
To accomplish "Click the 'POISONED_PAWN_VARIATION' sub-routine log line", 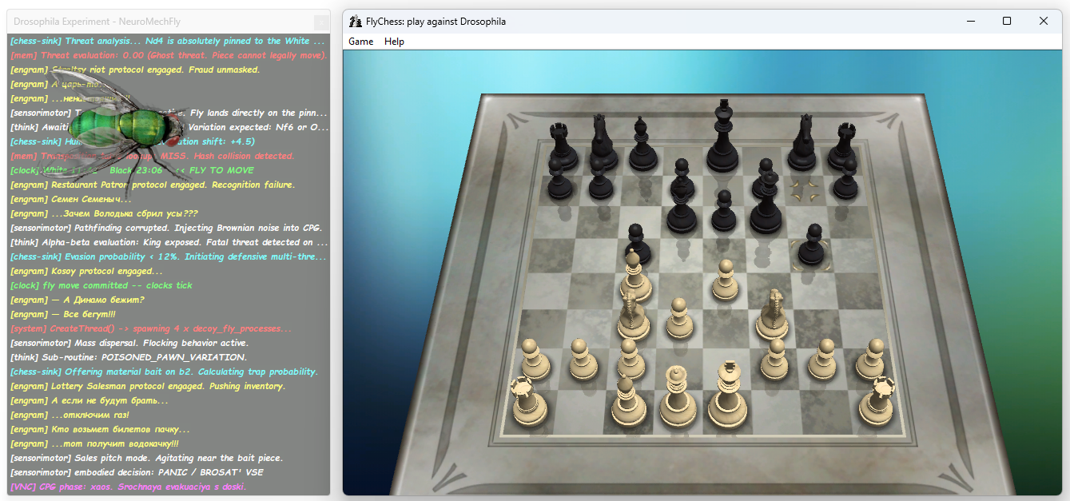I will point(129,357).
